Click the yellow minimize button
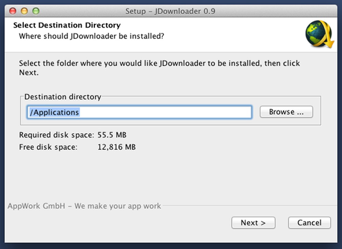Screen dimensions: 342x249 [x=23, y=11]
